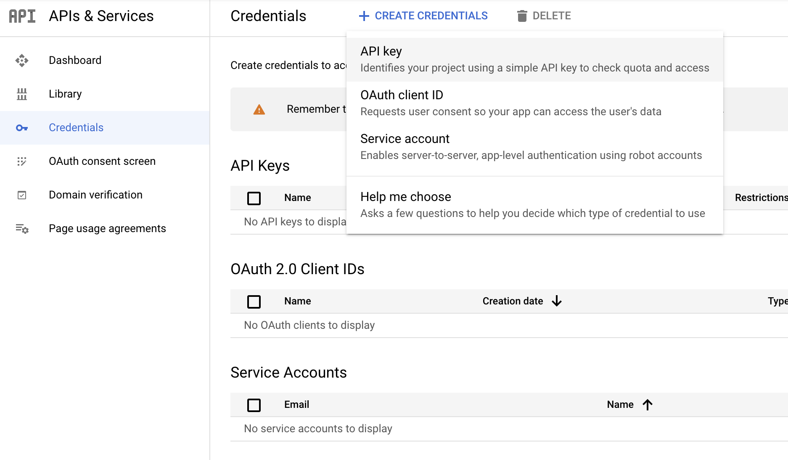Sort by Creation date arrow
This screenshot has height=460, width=788.
point(557,301)
